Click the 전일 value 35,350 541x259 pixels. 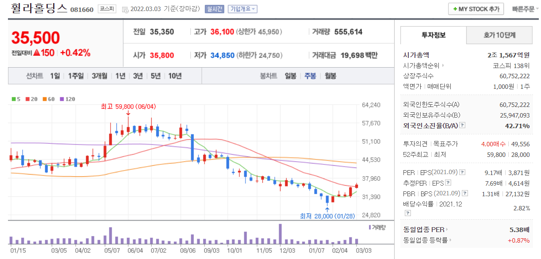[x=162, y=32]
